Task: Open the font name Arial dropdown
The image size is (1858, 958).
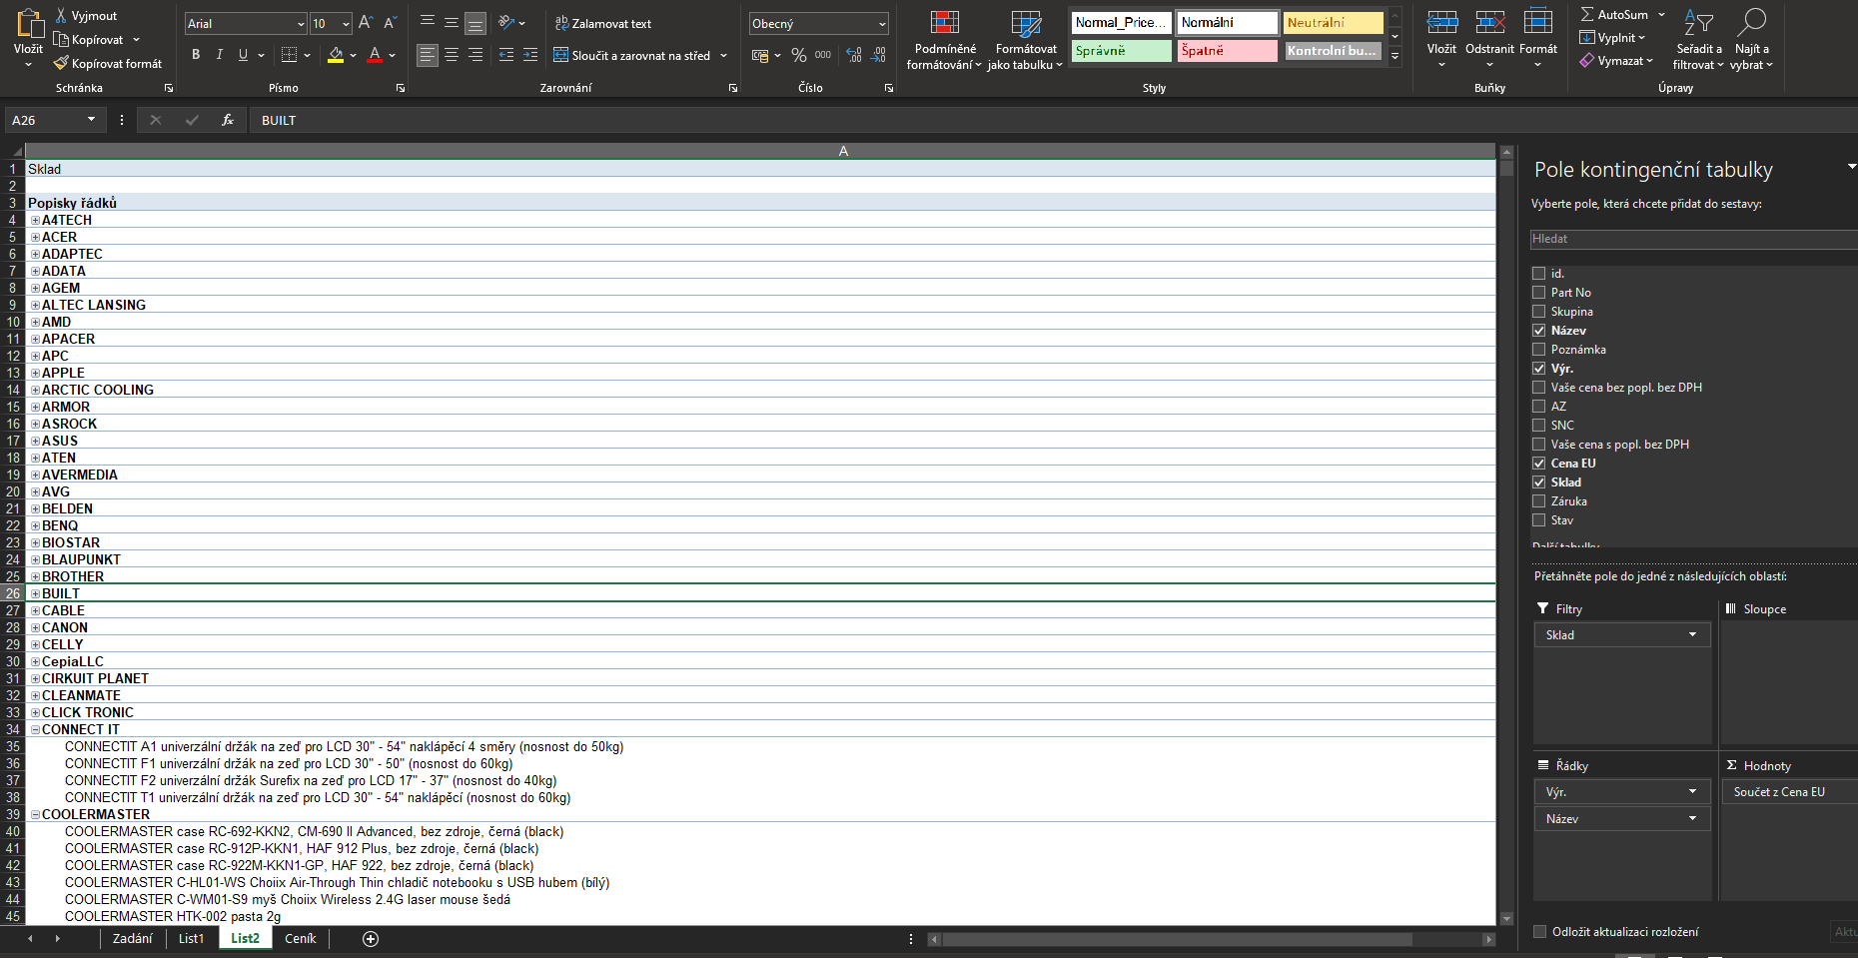Action: [x=301, y=24]
